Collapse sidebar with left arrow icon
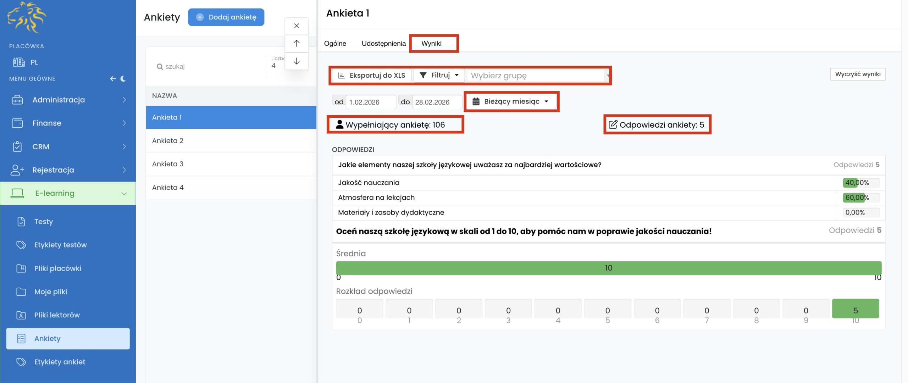 113,79
